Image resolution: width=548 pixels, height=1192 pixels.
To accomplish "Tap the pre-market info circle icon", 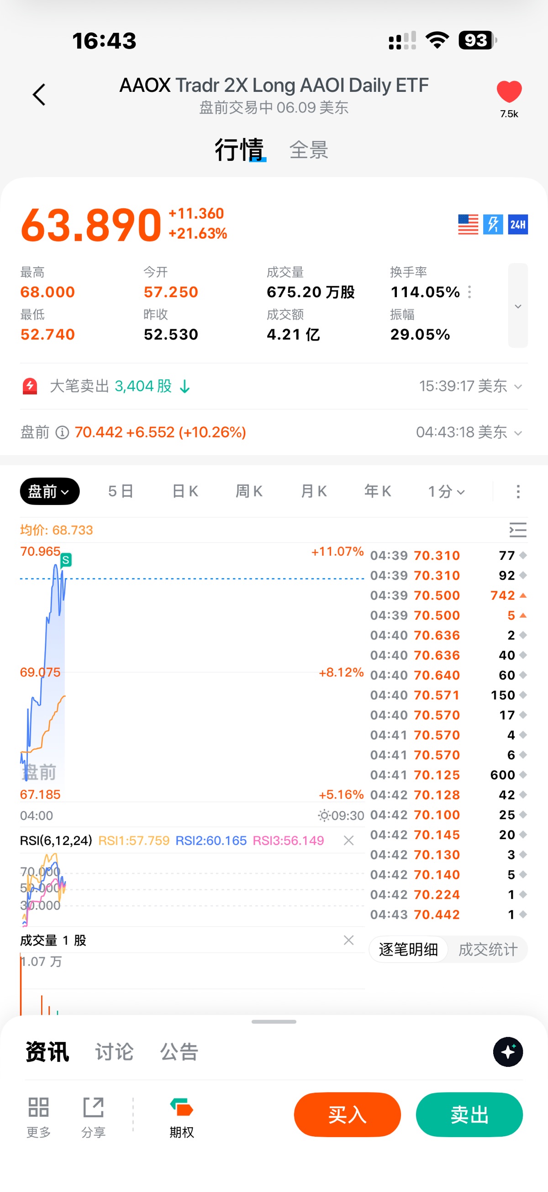I will tap(62, 432).
